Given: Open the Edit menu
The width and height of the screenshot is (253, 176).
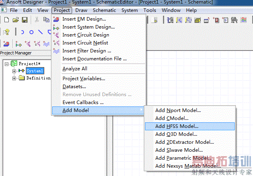Looking at the screenshot, I should (x=27, y=10).
